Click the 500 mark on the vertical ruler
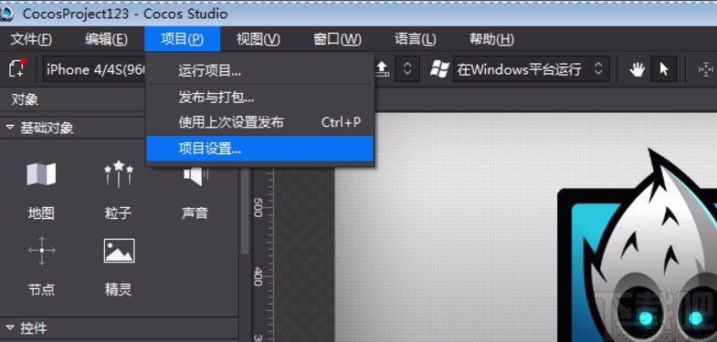 (x=258, y=208)
